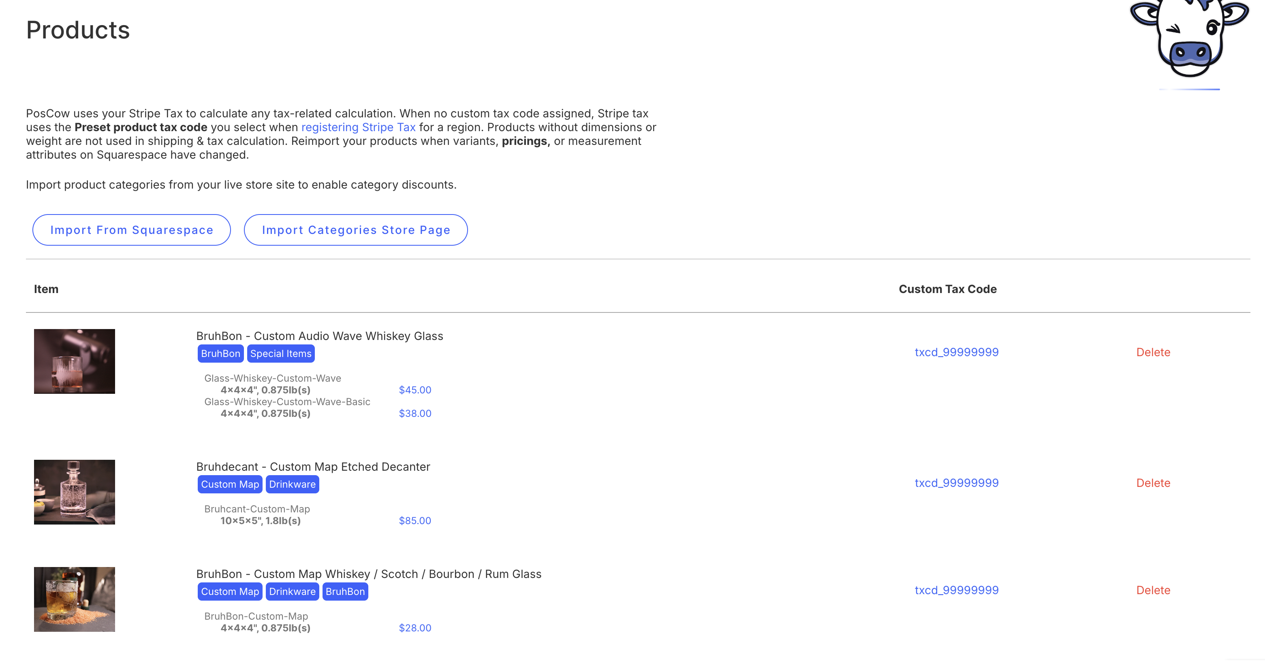Click the $85.00 decanter price
Screen dimensions: 1265x667
[415, 521]
